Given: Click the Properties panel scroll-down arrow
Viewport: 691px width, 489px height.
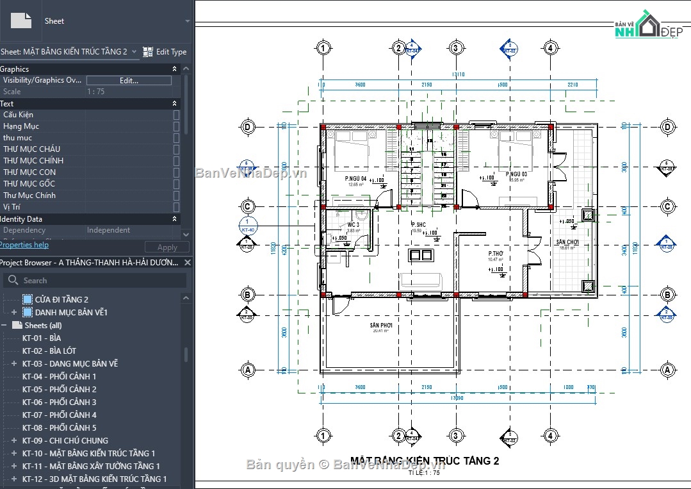Looking at the screenshot, I should 186,235.
